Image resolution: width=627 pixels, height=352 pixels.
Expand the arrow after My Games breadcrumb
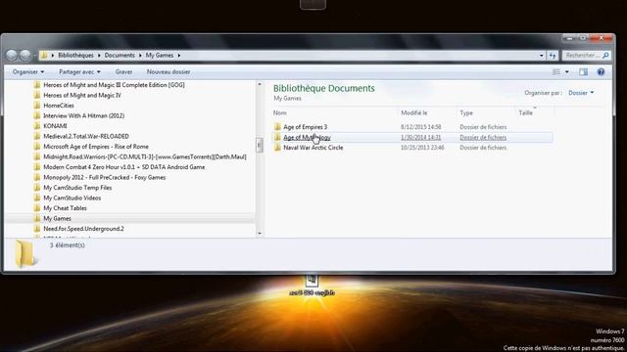coord(178,55)
